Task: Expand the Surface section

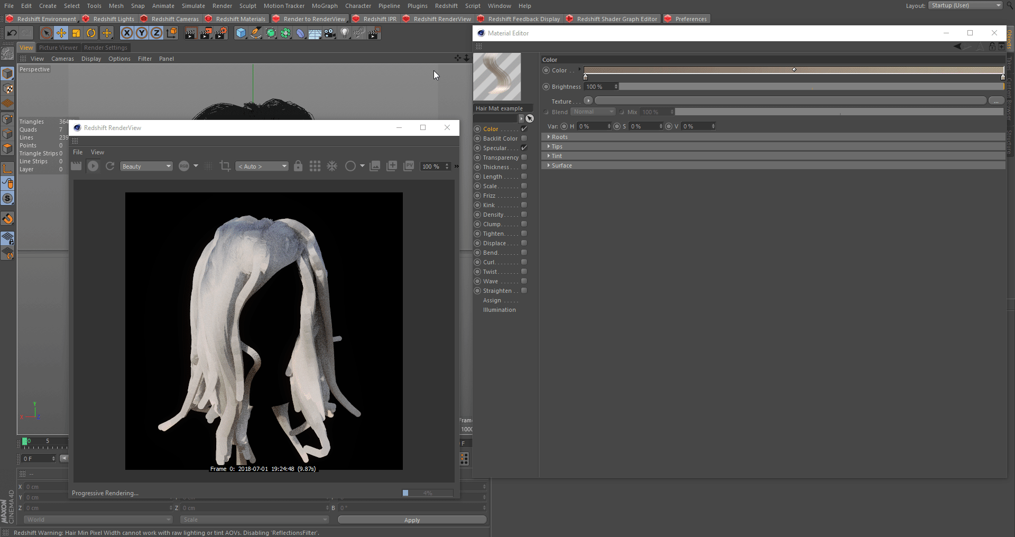Action: coord(561,165)
